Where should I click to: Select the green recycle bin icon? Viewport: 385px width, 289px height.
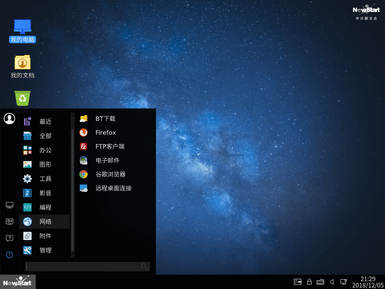22,99
